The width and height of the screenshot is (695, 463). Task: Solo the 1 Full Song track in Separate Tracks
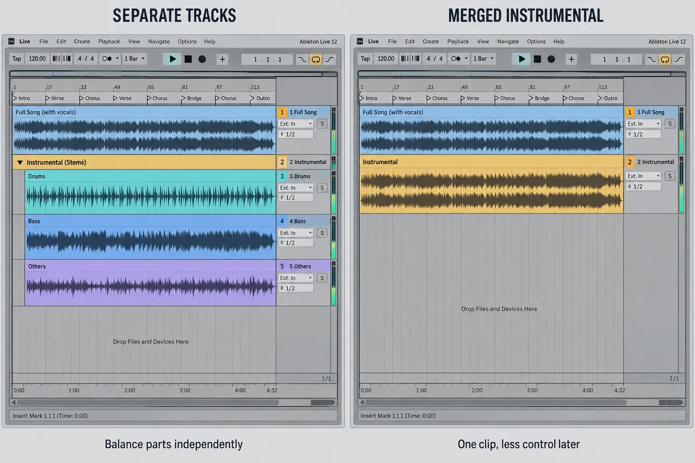[322, 124]
